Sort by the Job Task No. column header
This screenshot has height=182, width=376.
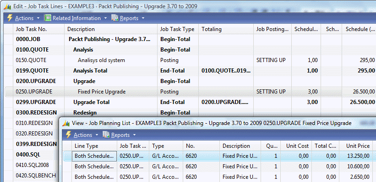click(x=39, y=29)
